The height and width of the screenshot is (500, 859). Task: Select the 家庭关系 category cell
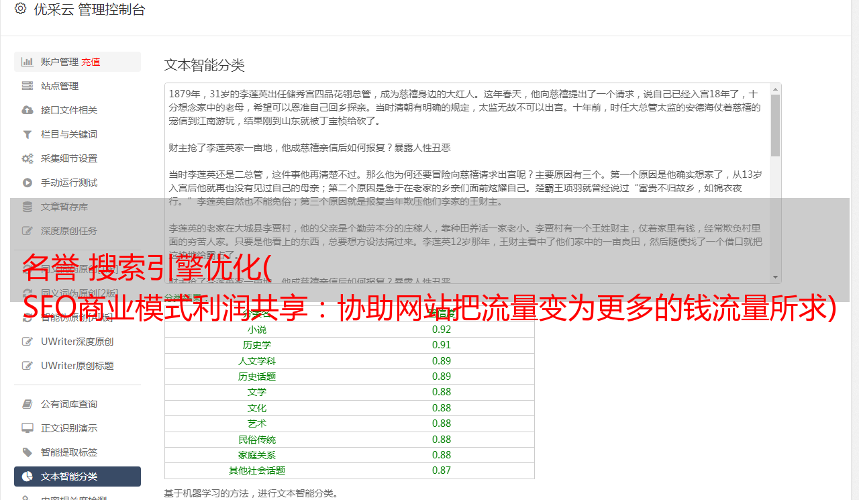click(x=256, y=455)
